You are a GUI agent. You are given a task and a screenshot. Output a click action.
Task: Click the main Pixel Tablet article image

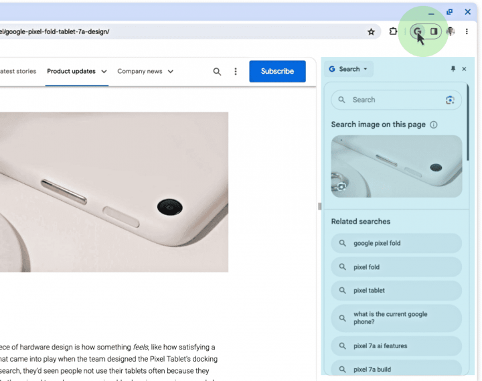114,192
